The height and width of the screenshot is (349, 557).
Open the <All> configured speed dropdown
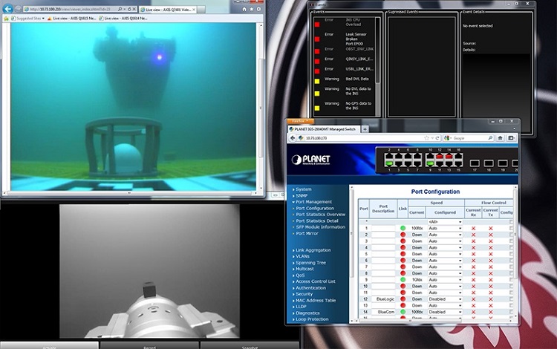tap(445, 221)
